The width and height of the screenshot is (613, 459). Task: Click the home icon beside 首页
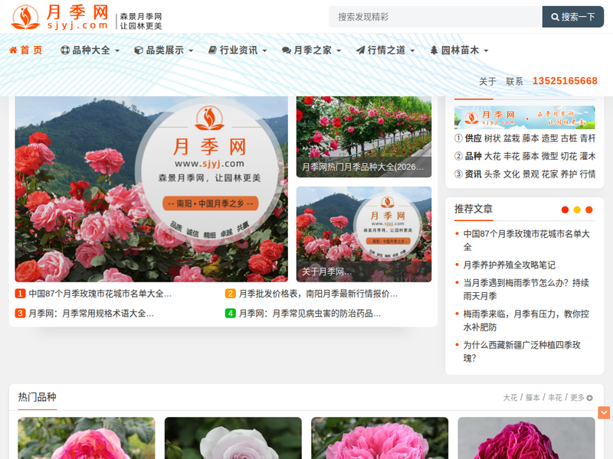(13, 50)
